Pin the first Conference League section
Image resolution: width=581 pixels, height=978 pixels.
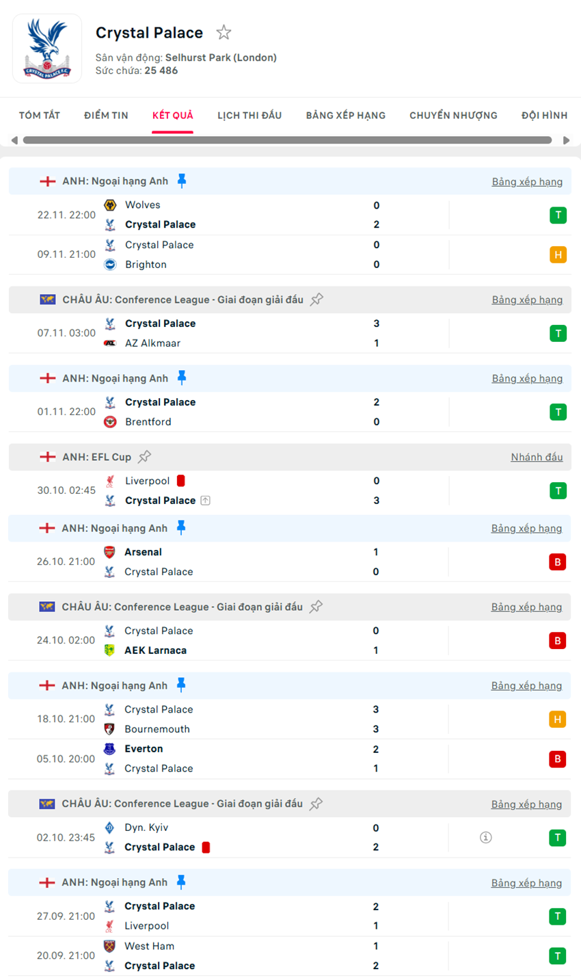[x=316, y=300]
